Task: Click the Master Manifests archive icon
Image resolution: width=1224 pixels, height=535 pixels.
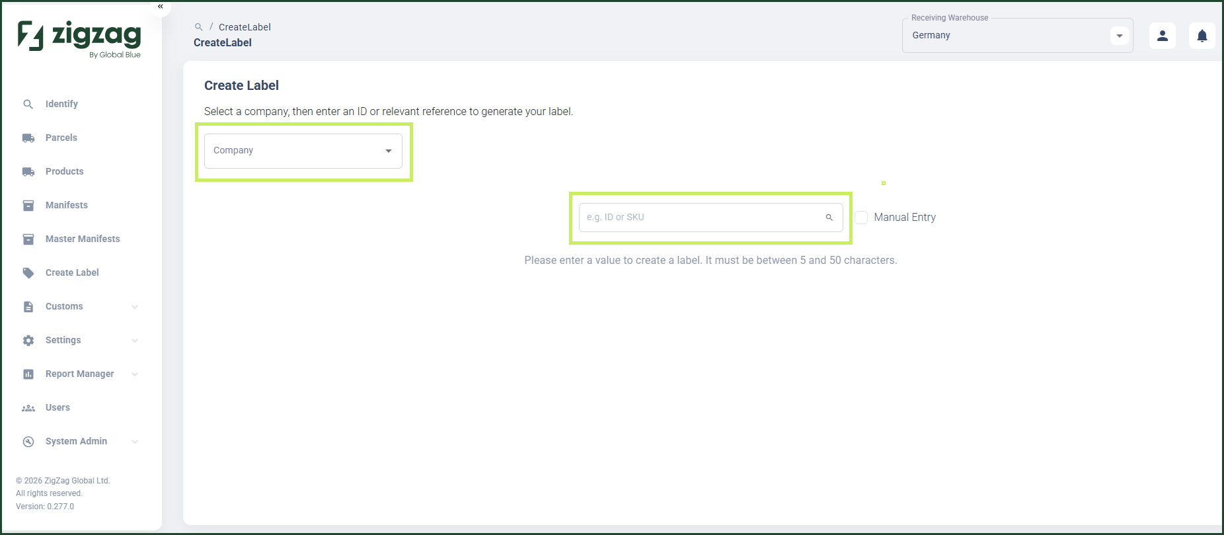Action: pos(28,239)
